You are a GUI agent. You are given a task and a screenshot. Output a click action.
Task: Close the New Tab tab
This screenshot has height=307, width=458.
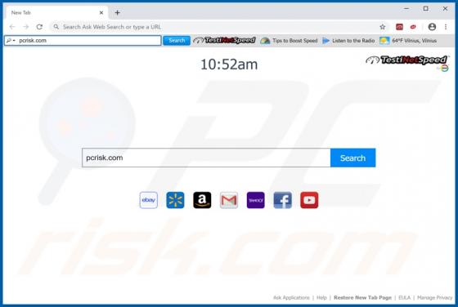(101, 13)
